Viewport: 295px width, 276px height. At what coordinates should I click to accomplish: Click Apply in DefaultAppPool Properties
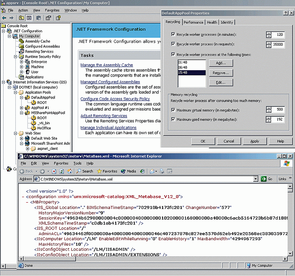[x=255, y=141]
